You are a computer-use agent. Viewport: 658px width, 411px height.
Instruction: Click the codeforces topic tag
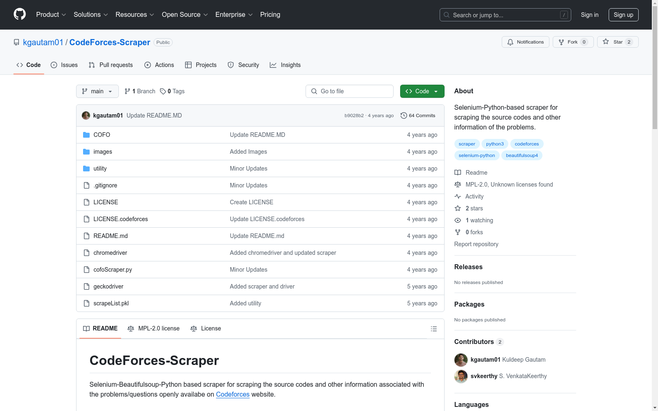(527, 144)
